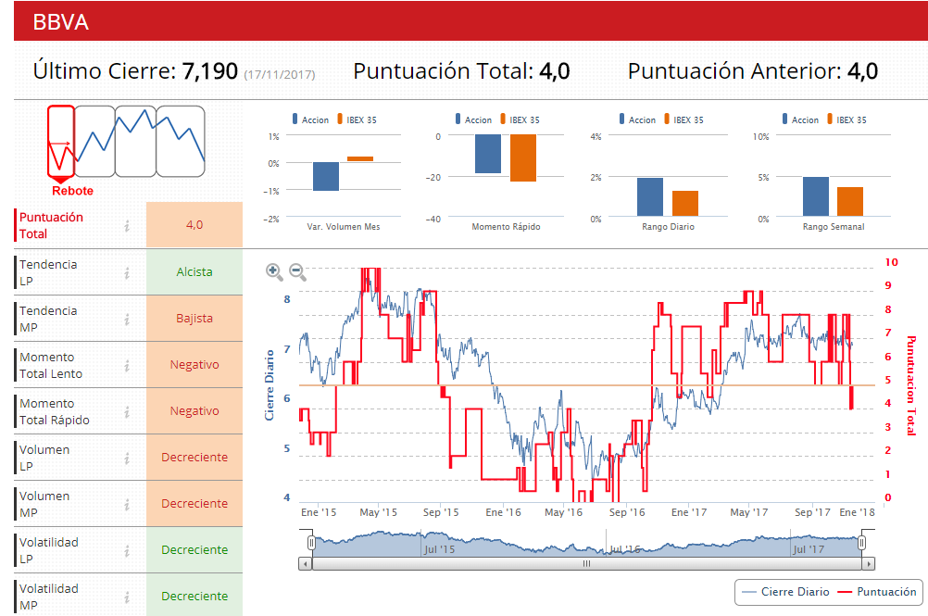
Task: Zoom out on the chart with magnifier minus
Action: (297, 272)
